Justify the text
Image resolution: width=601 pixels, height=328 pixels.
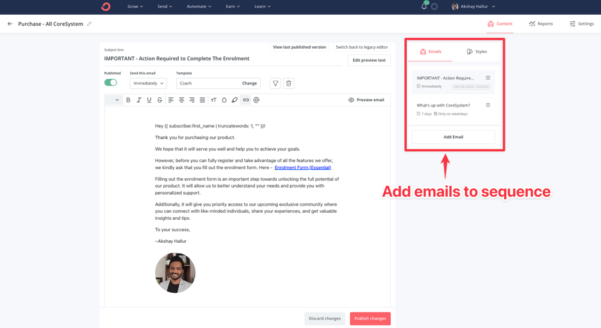(202, 100)
